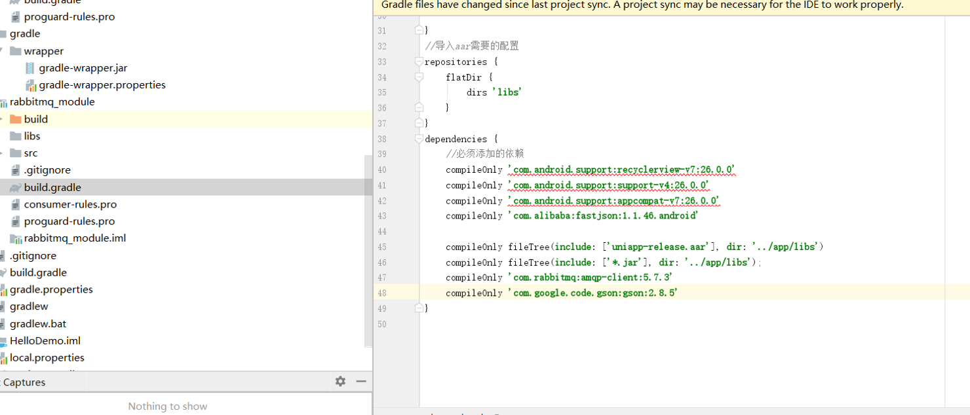Select local.properties in project tree
This screenshot has height=415, width=970.
click(x=47, y=357)
